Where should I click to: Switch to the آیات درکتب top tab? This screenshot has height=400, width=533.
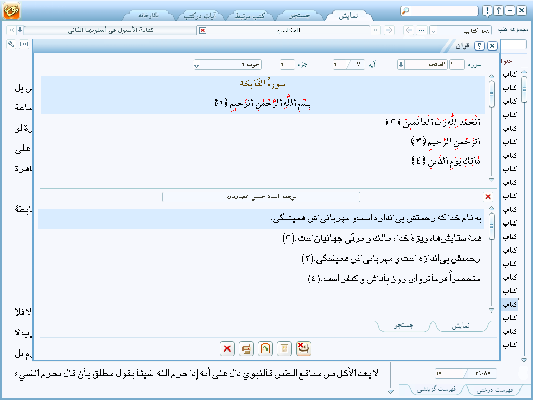pos(200,16)
